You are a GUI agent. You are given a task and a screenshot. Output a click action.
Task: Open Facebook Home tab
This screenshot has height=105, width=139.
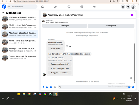(x=43, y=7)
